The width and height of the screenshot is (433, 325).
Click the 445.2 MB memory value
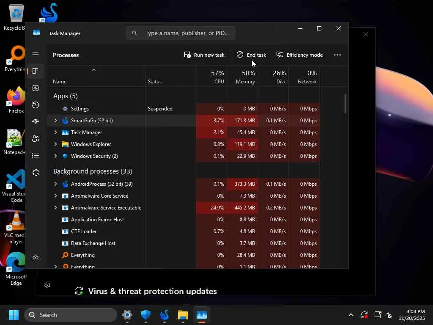click(x=245, y=208)
